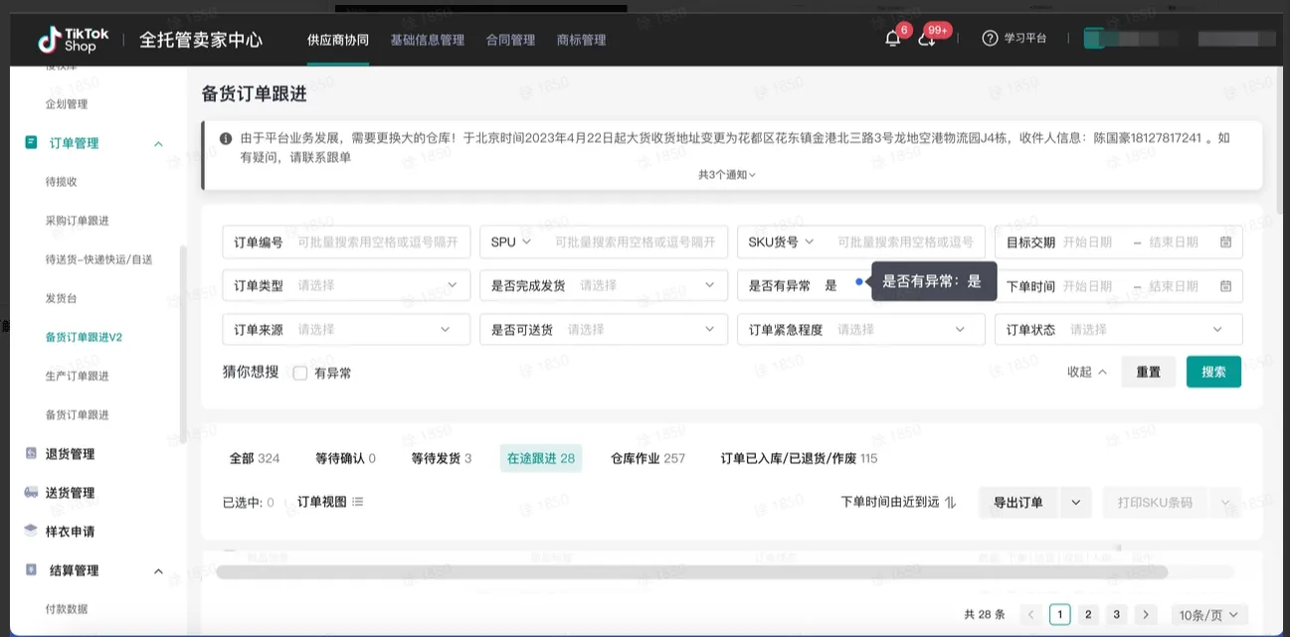Go to next page arrow
The width and height of the screenshot is (1290, 637).
coord(1146,615)
